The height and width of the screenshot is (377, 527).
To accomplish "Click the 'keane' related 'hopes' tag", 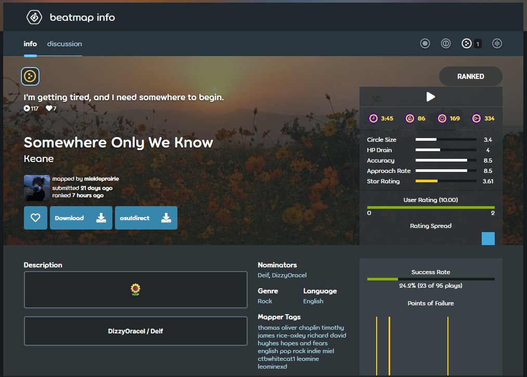I will (x=289, y=343).
